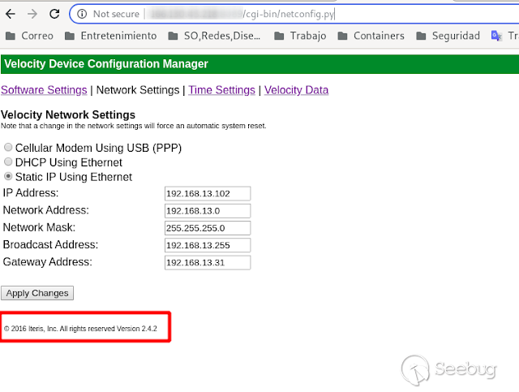The image size is (519, 392).
Task: Focus the Broadcast Address field
Action: [x=208, y=245]
